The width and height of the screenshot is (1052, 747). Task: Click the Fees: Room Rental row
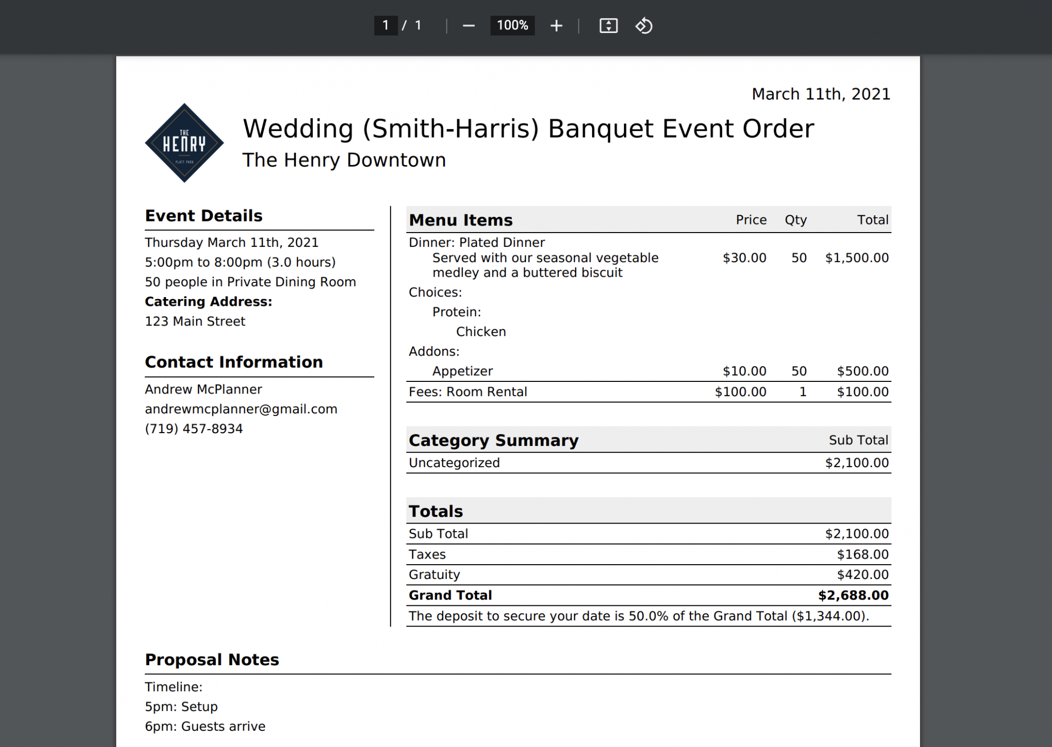pyautogui.click(x=468, y=392)
